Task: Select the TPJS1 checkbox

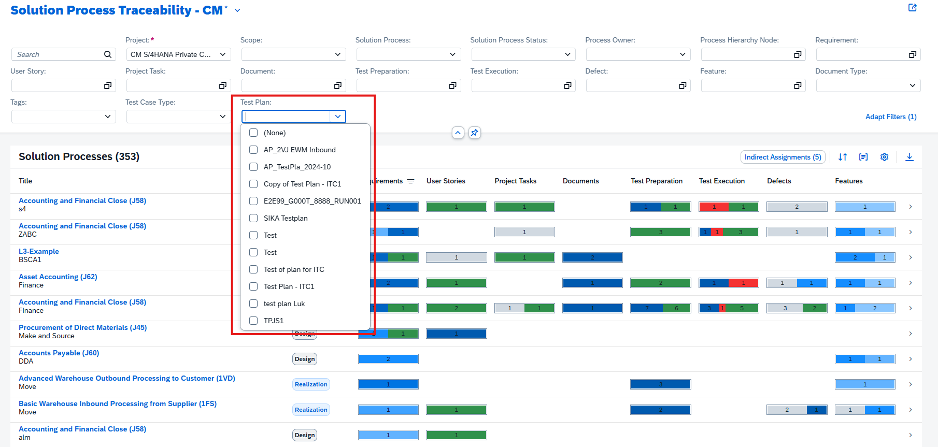Action: tap(253, 321)
